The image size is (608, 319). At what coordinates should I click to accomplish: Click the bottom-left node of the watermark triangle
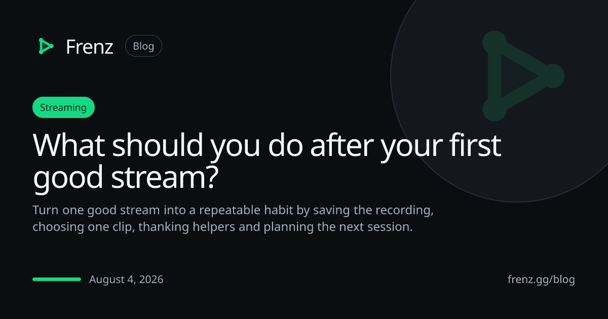tap(495, 109)
